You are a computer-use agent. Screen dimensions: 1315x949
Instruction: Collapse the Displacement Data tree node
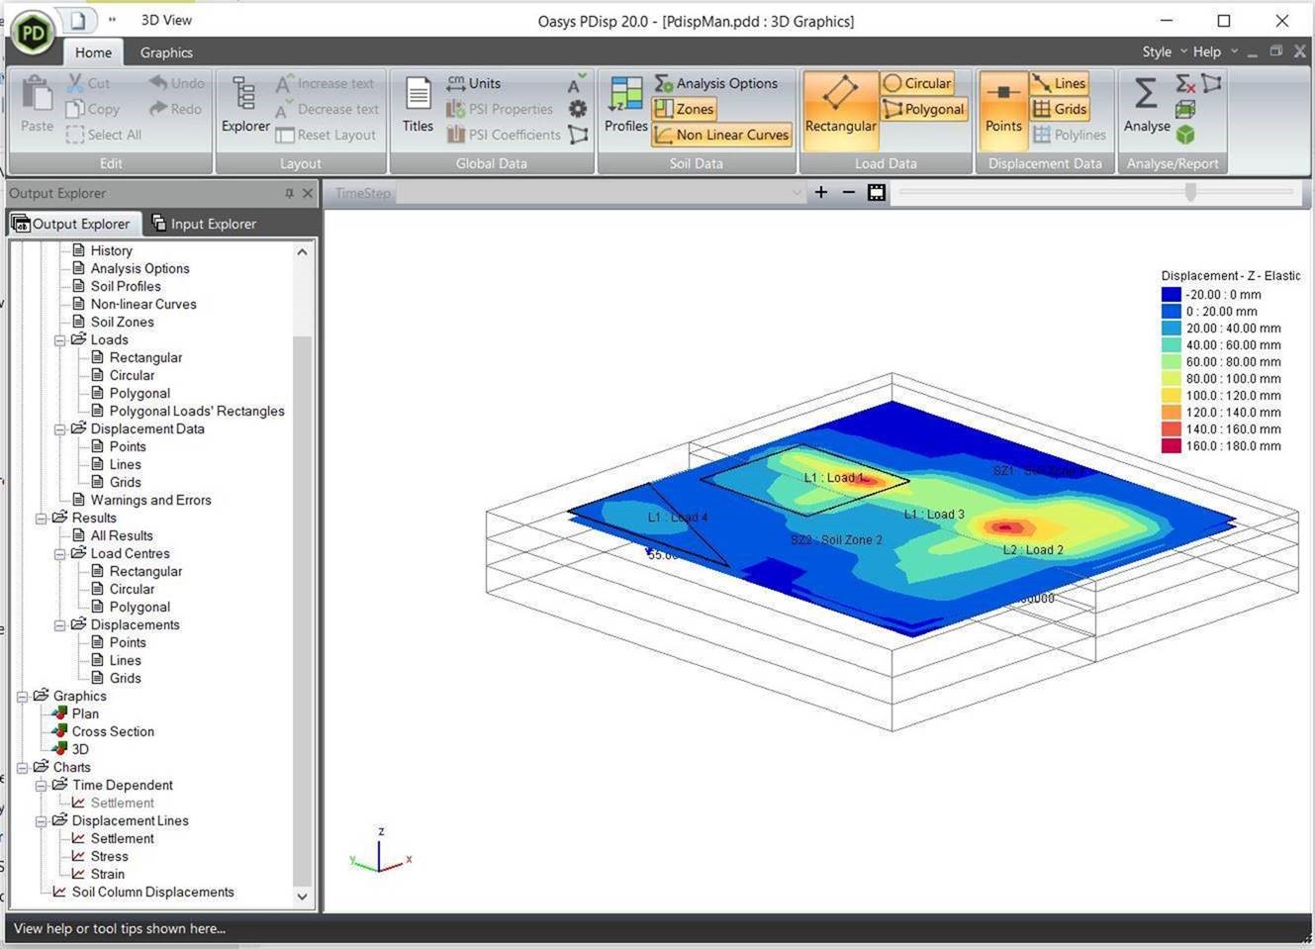point(59,428)
